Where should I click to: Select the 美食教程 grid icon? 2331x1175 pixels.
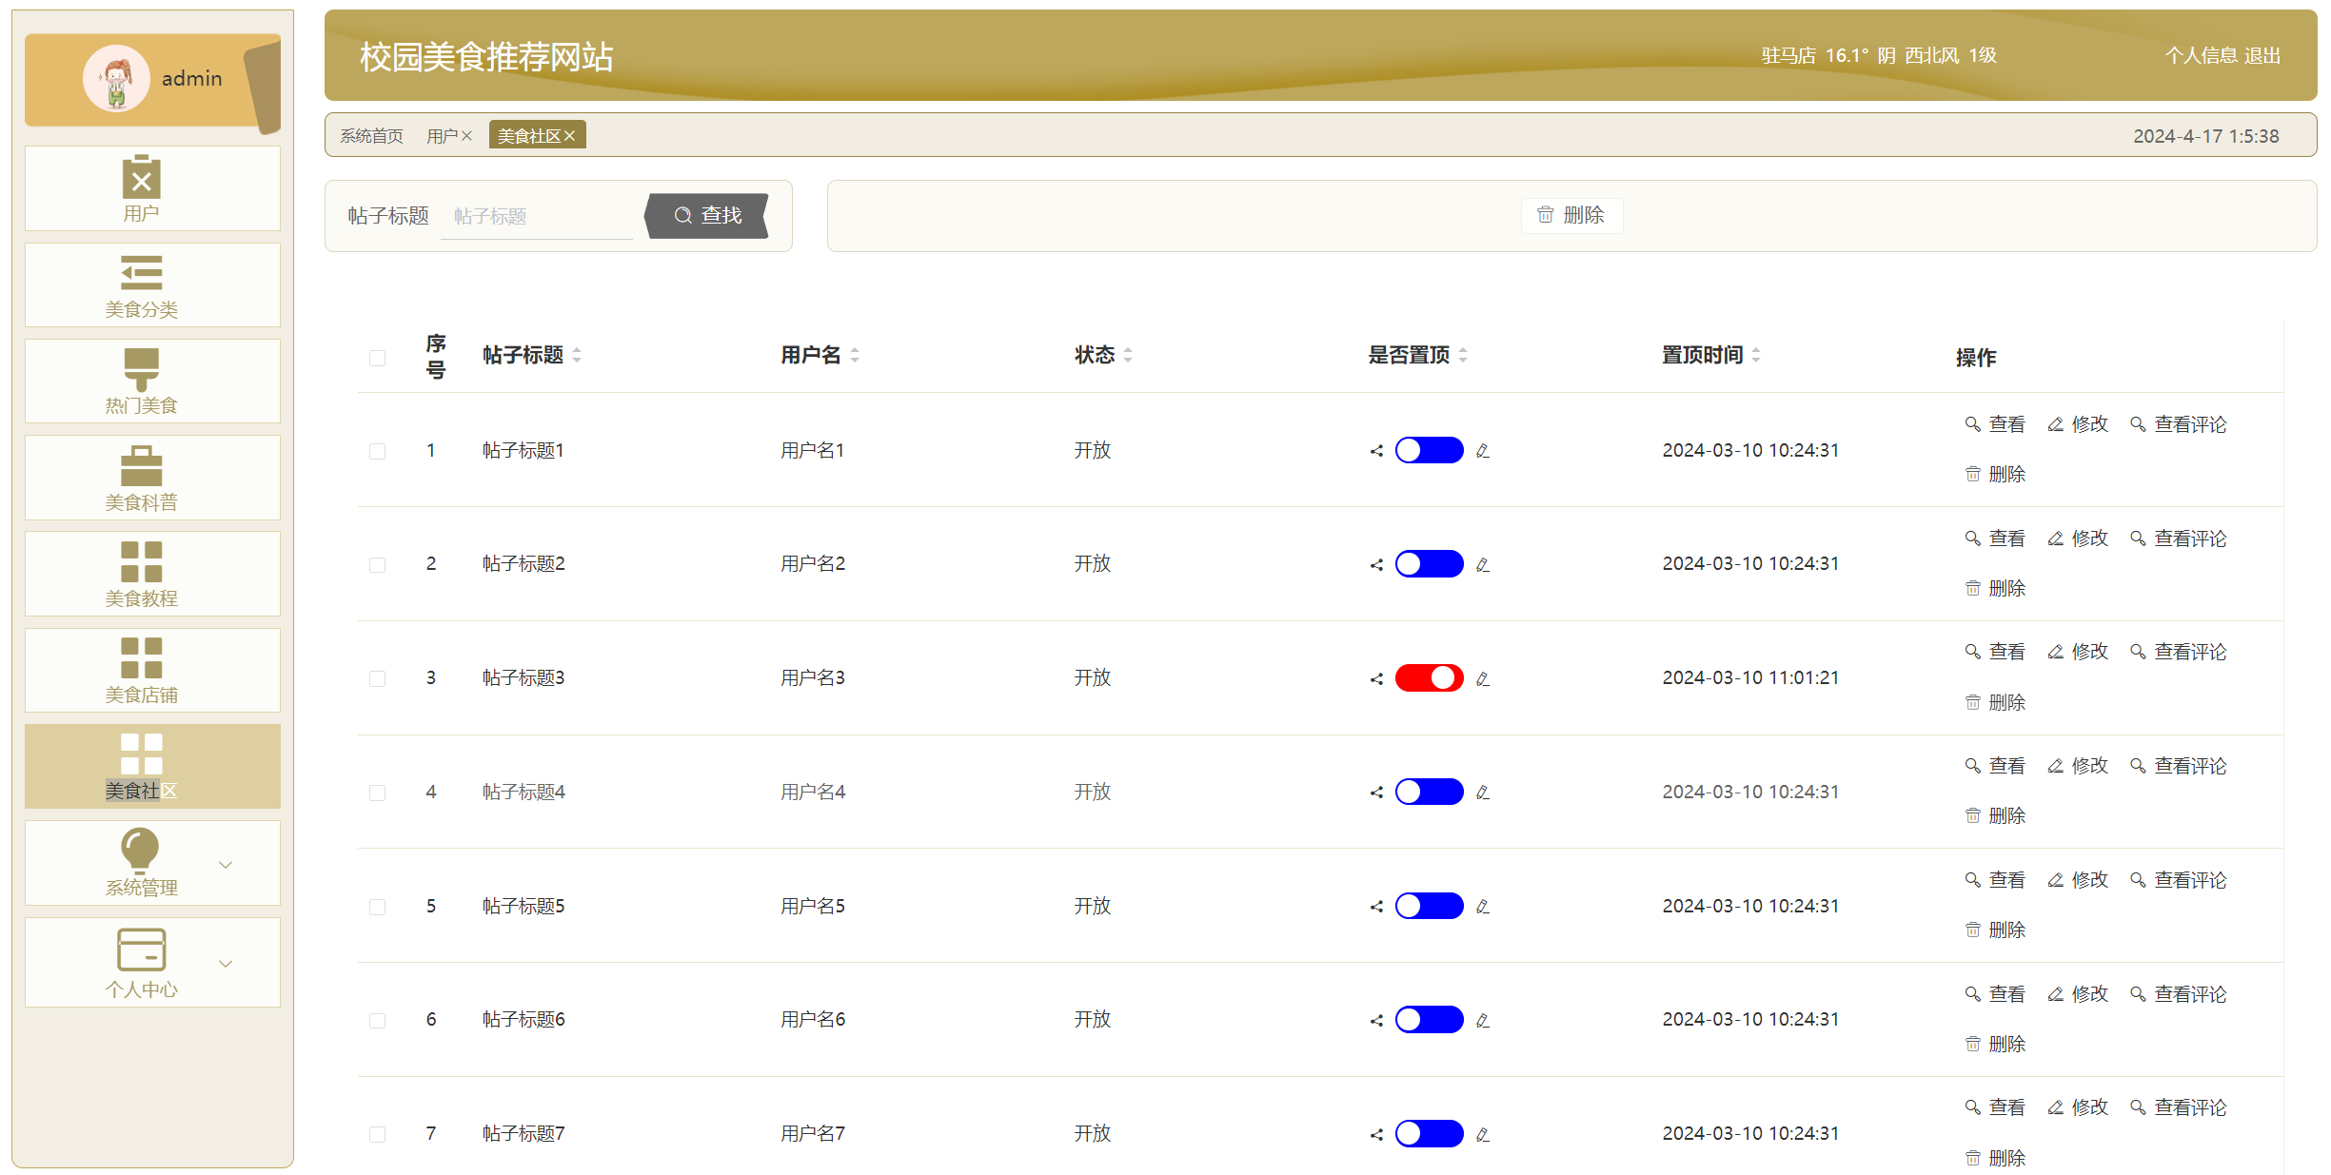click(x=141, y=561)
